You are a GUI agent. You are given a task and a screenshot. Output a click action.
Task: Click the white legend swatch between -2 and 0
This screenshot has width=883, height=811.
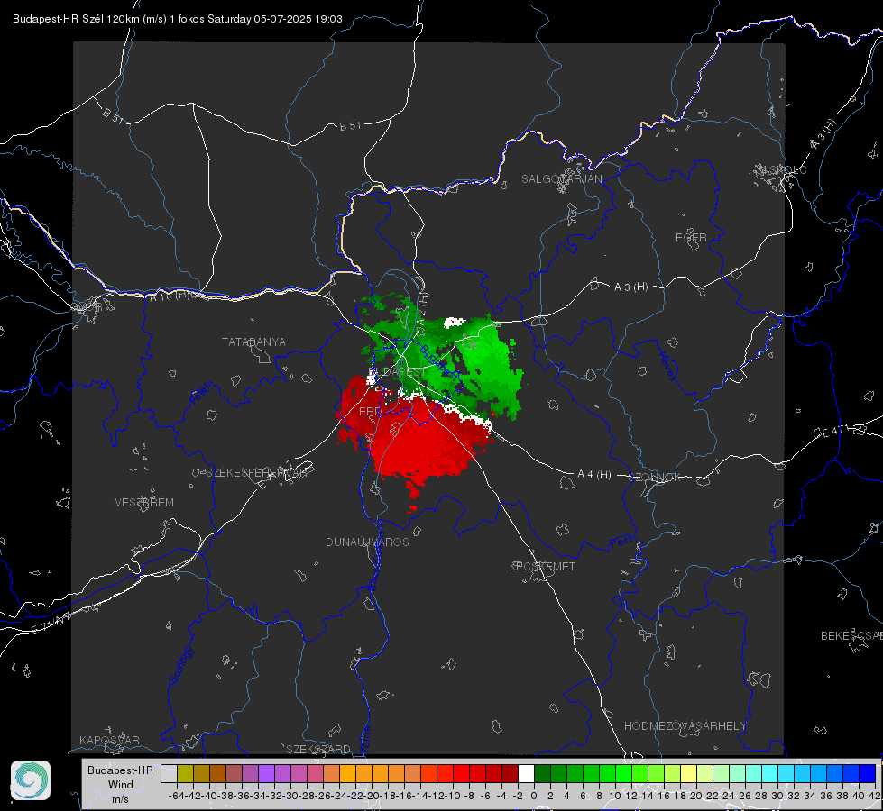pos(526,774)
